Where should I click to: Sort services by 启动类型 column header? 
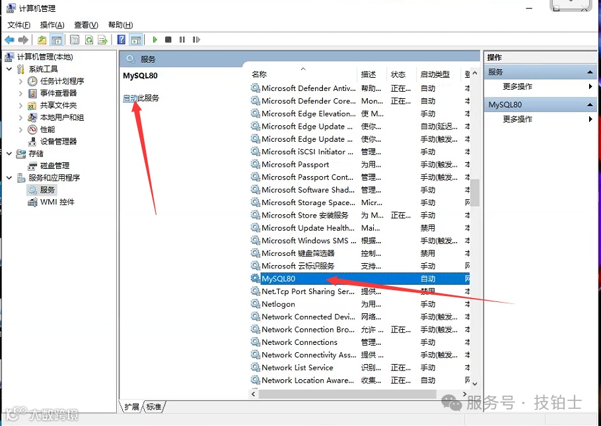pos(438,75)
